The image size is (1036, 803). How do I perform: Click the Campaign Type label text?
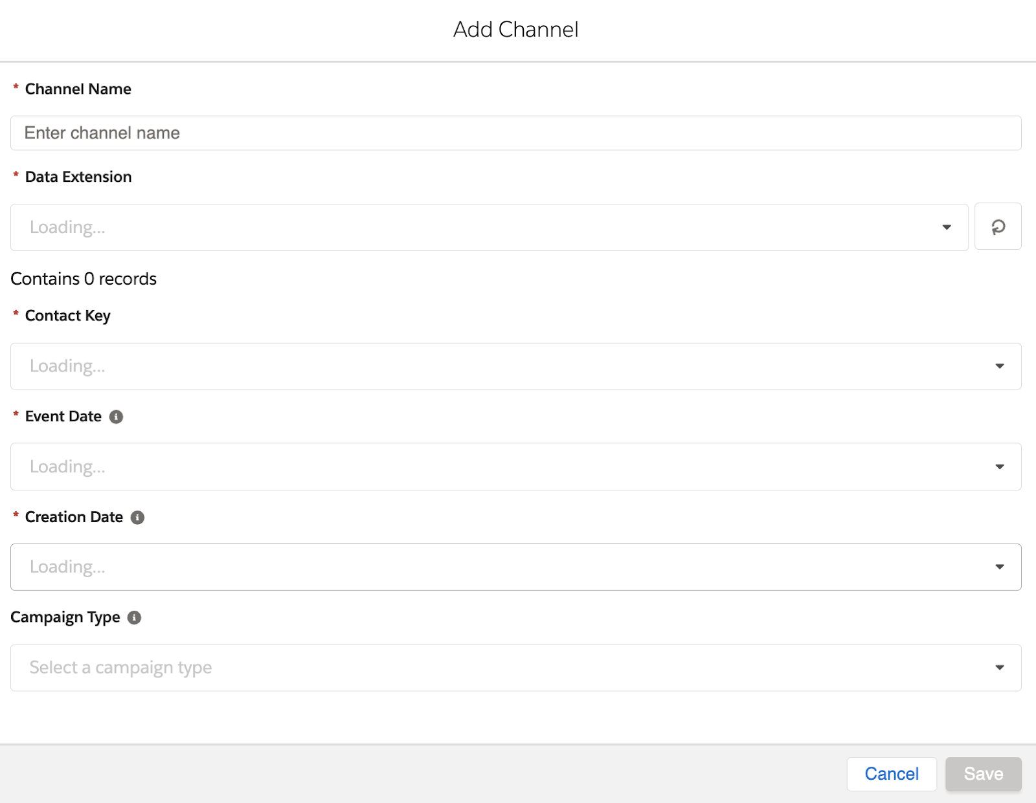coord(65,618)
